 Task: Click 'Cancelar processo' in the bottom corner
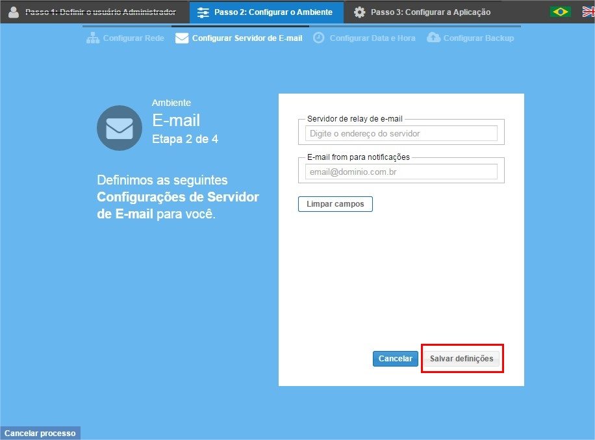(x=40, y=433)
